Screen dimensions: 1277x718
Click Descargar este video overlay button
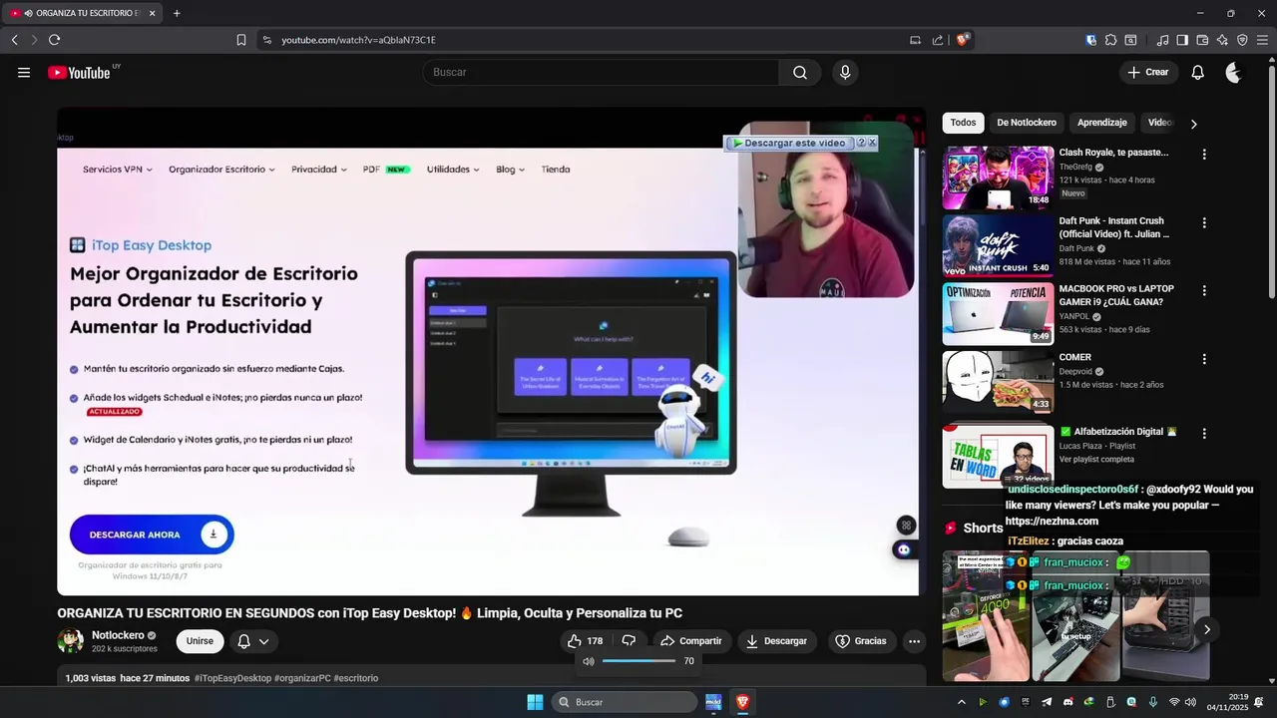coord(788,144)
